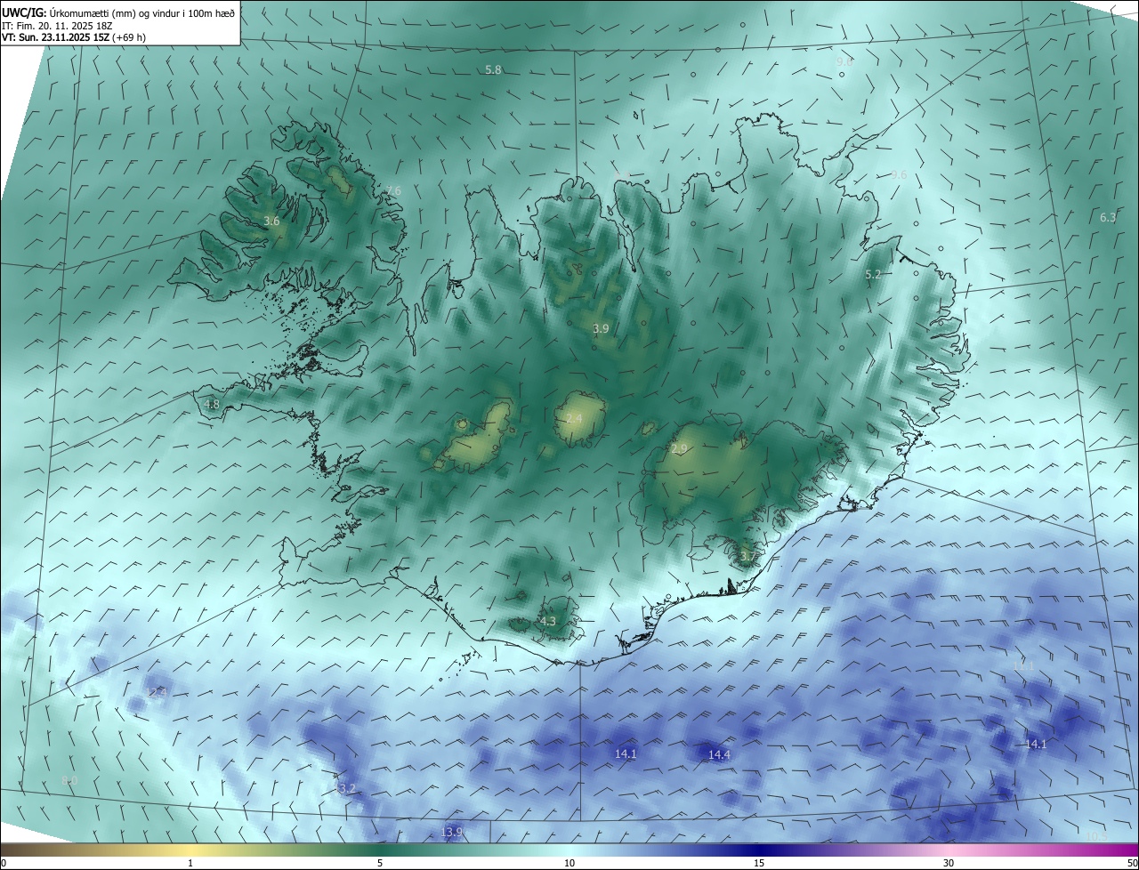Click the 4.8 value label
This screenshot has width=1139, height=870.
pos(212,404)
